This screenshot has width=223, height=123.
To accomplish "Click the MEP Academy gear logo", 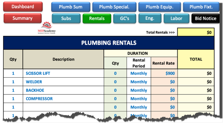I will pos(47,28).
